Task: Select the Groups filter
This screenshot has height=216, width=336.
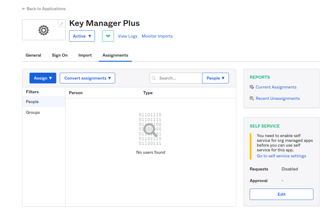Action: click(x=44, y=112)
